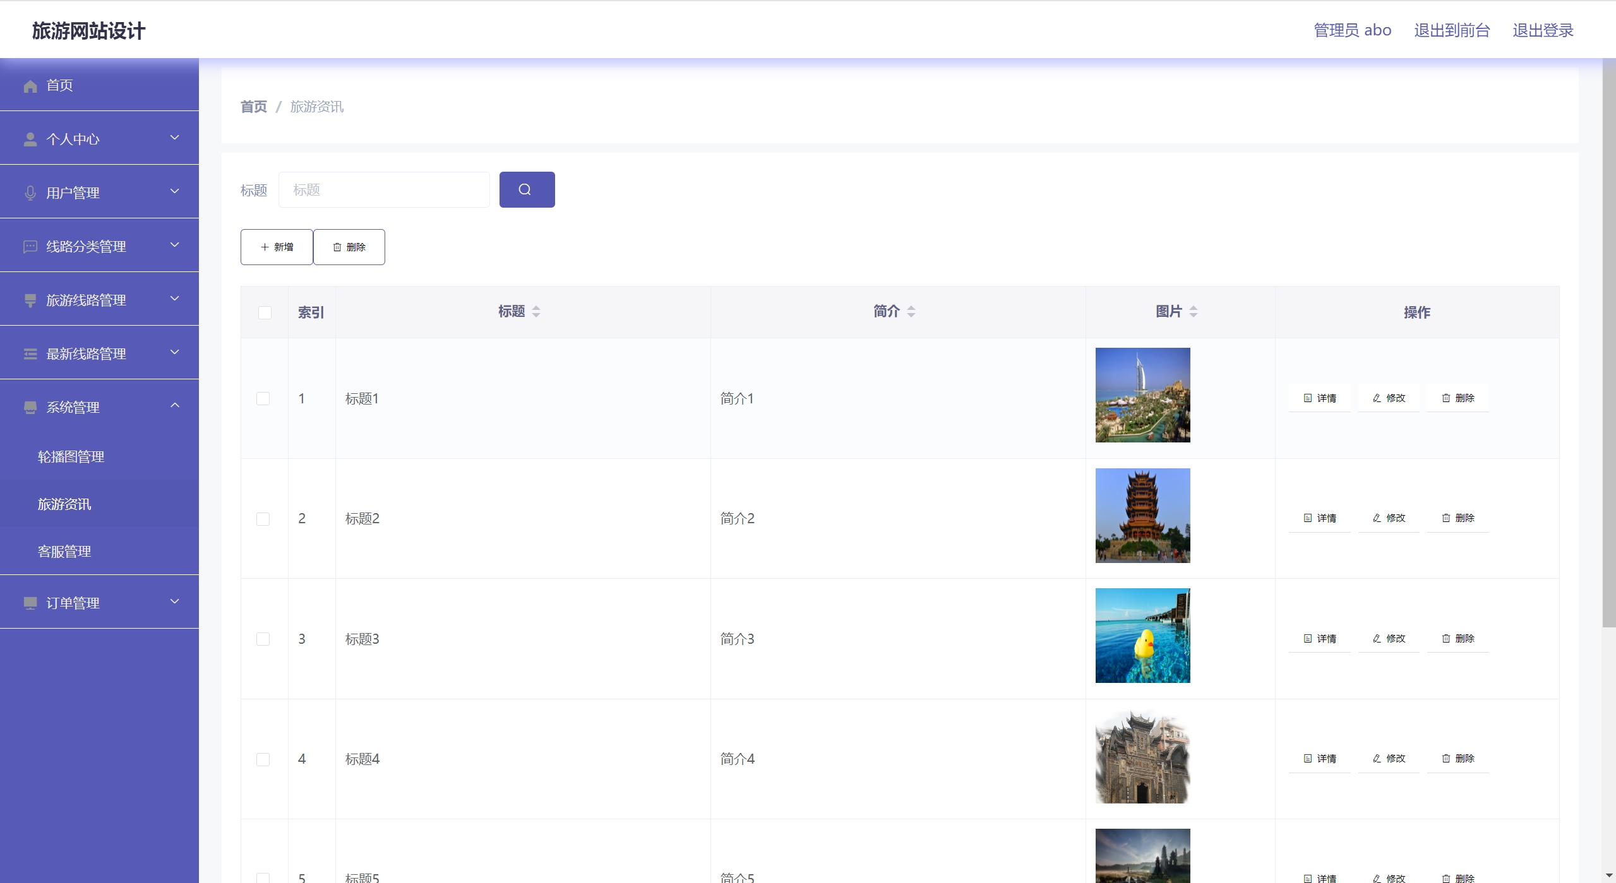Open 客服管理 submenu item

point(64,552)
